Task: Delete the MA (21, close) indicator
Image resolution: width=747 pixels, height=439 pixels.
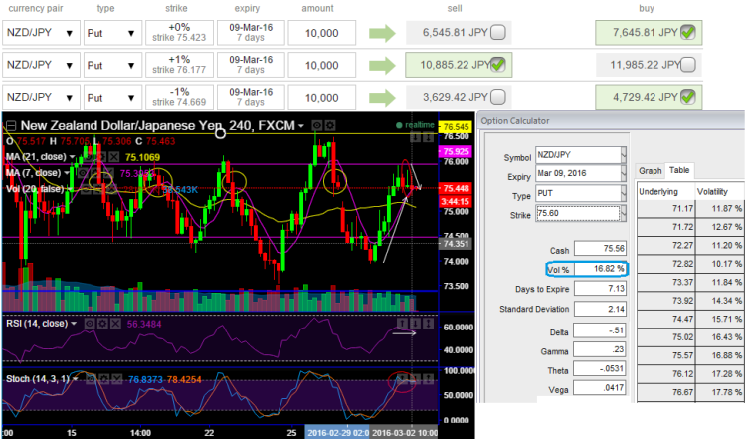Action: (117, 157)
